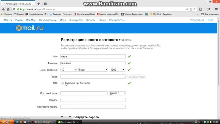Click the mail.ru logo in blue header

[30, 28]
